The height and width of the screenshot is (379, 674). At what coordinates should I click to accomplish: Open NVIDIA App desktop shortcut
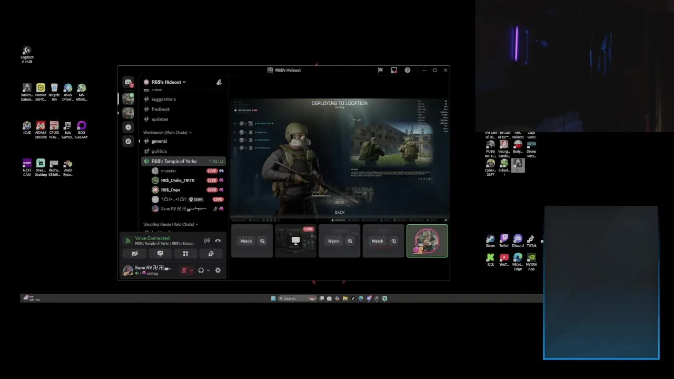(531, 262)
